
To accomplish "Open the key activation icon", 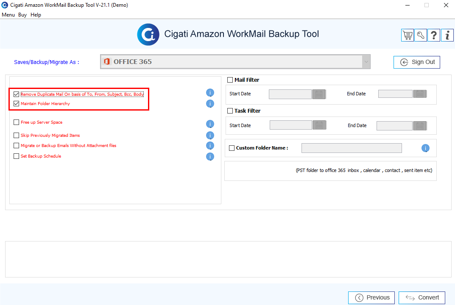I will [x=421, y=35].
